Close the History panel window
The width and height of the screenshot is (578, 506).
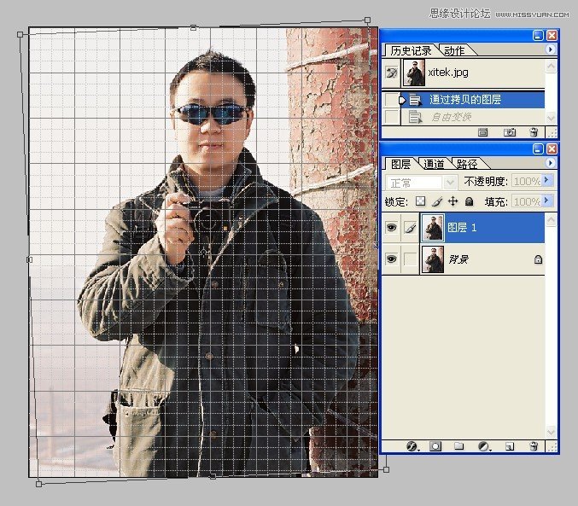[552, 35]
